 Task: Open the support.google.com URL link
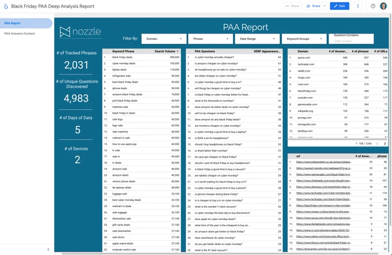click(x=324, y=168)
